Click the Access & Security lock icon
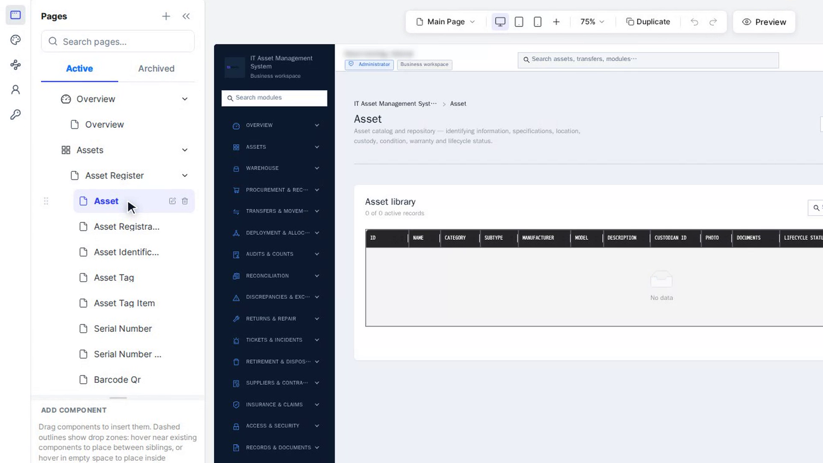823x463 pixels. coord(236,426)
